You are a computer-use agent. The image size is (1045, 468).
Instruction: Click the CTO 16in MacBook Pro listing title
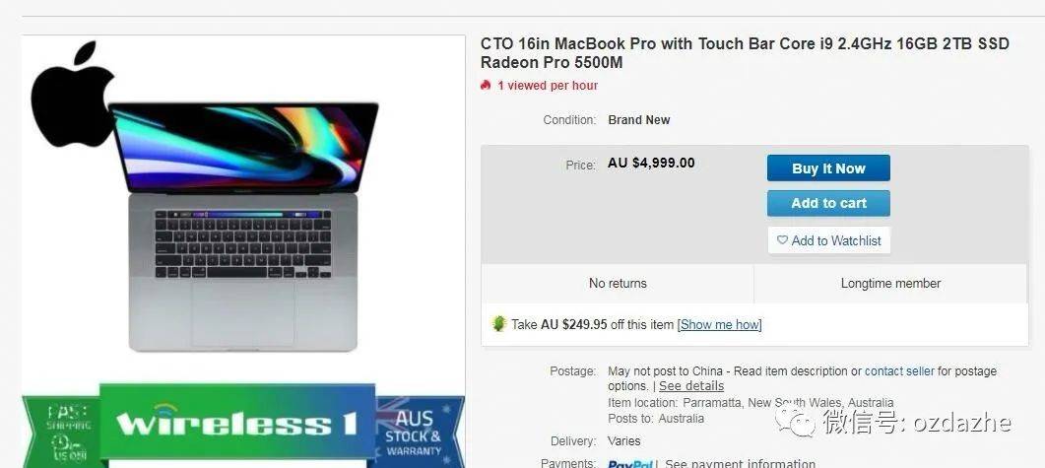pyautogui.click(x=745, y=53)
